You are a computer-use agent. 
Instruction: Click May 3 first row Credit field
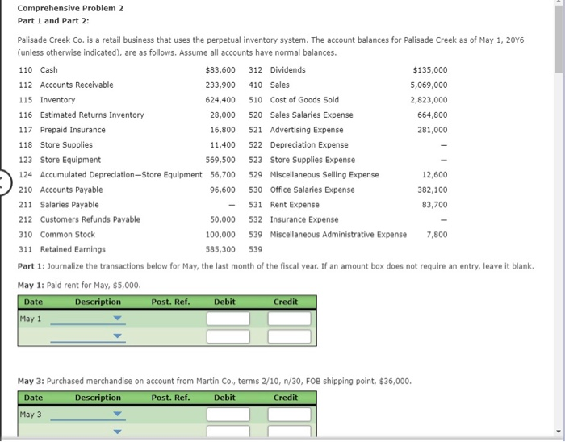(289, 415)
